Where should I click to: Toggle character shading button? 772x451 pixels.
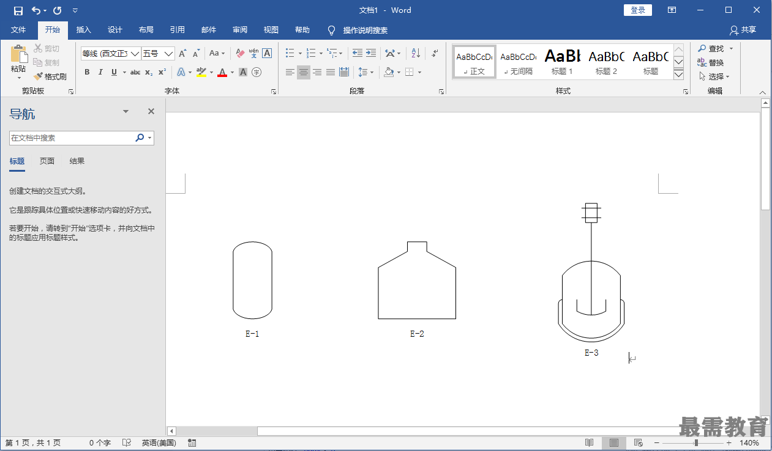(x=243, y=72)
